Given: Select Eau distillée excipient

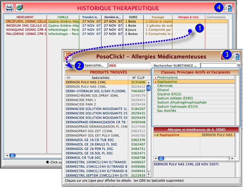Looking at the screenshot, I should pyautogui.click(x=194, y=111).
